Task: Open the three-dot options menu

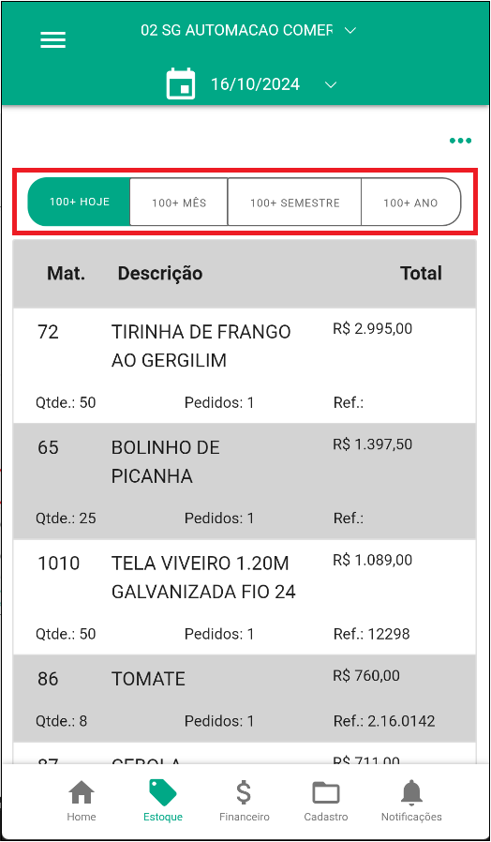Action: [x=460, y=141]
